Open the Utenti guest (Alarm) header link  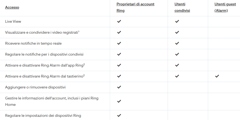pos(225,7)
